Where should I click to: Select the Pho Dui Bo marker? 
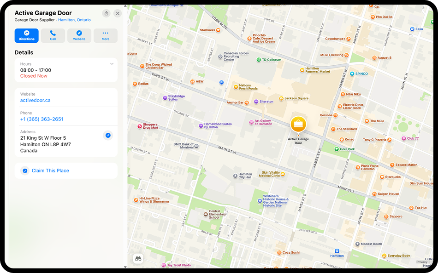(x=373, y=17)
